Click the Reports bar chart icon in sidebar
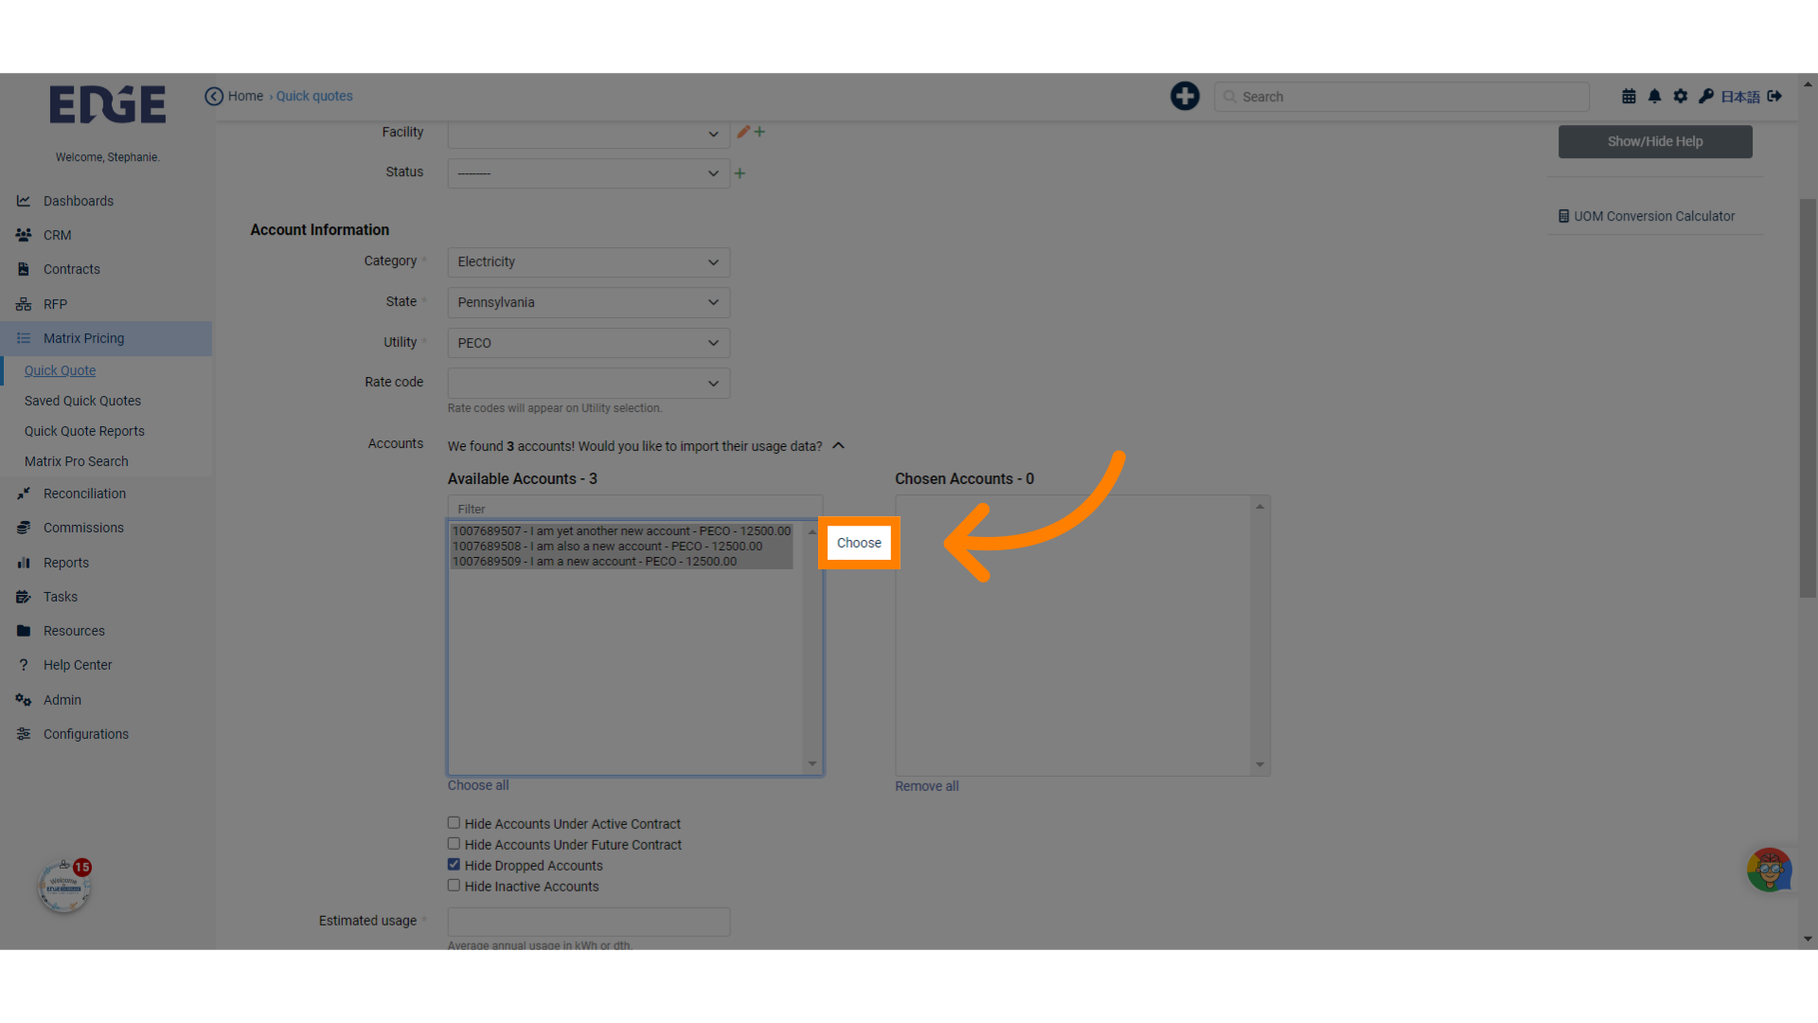Viewport: 1818px width, 1023px height. point(24,563)
